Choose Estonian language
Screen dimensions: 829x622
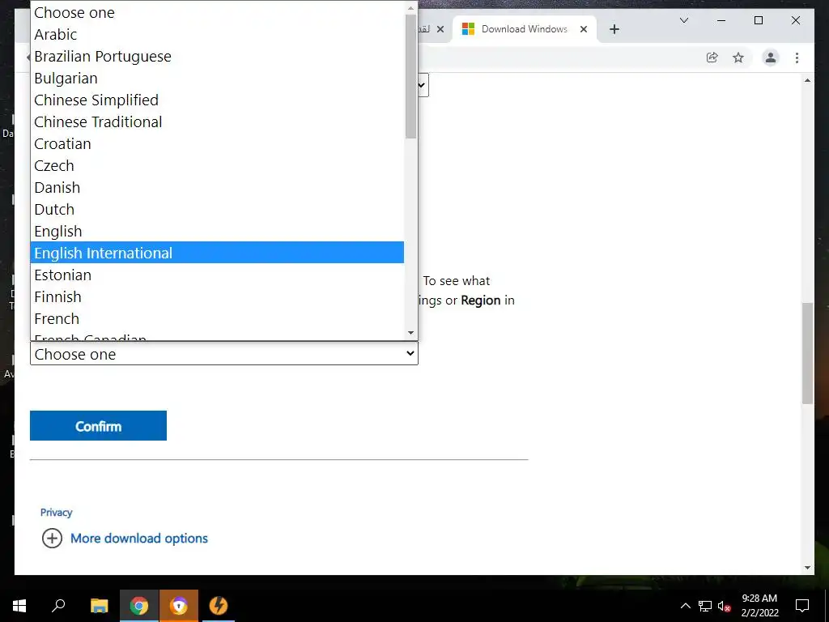[x=217, y=275]
